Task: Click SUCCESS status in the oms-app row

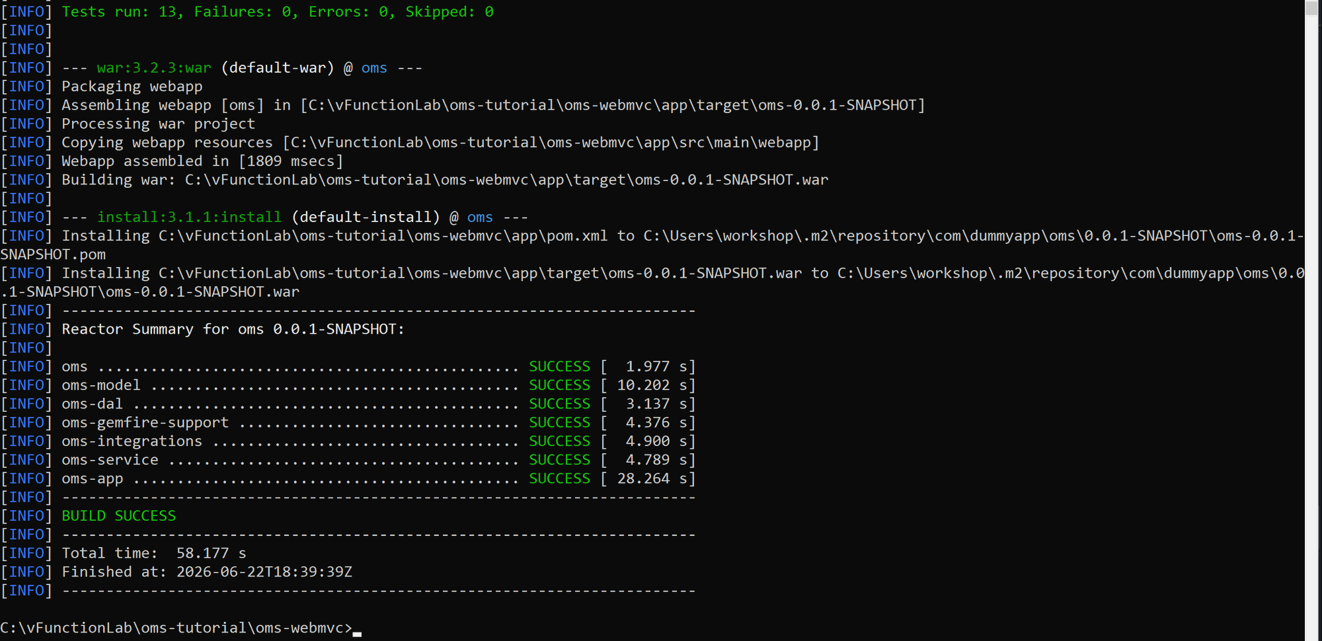Action: point(560,478)
